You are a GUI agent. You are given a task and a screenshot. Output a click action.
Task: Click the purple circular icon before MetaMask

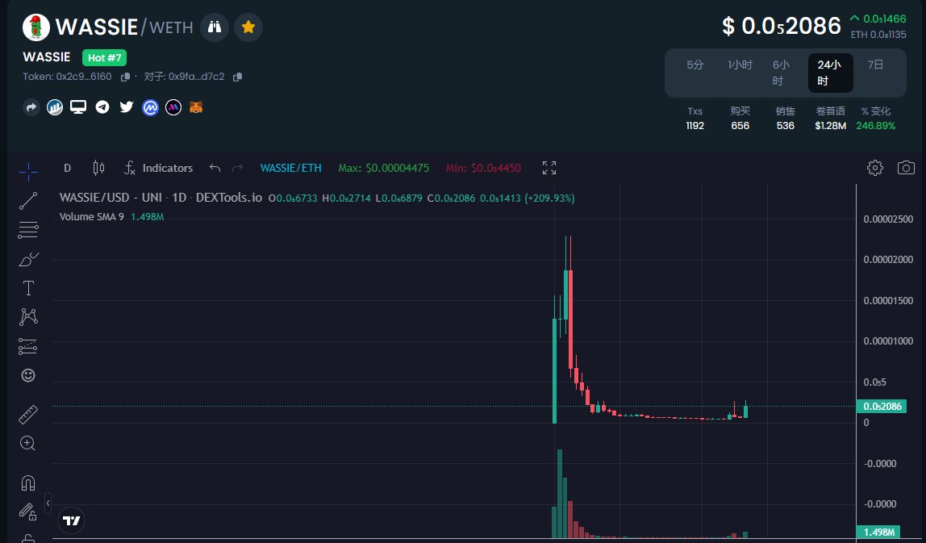[173, 107]
